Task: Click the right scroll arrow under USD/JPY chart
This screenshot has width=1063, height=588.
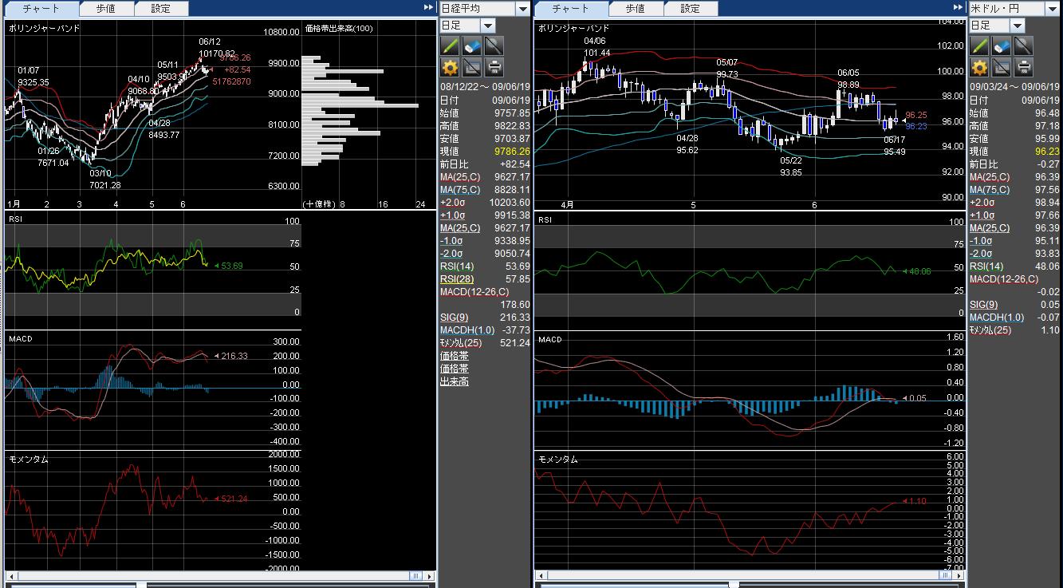Action: click(x=959, y=576)
